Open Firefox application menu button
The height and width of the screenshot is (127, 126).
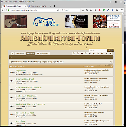pyautogui.click(x=122, y=10)
